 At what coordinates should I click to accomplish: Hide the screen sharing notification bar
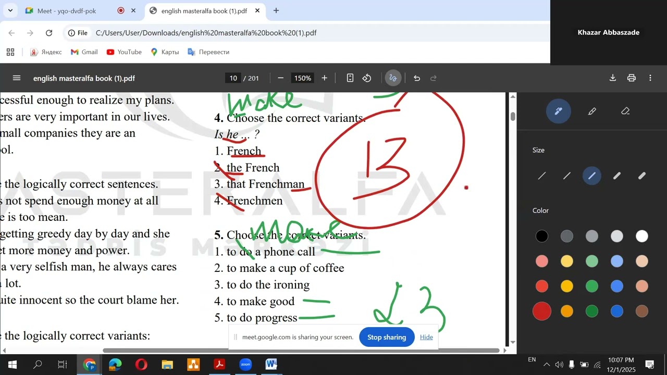426,337
